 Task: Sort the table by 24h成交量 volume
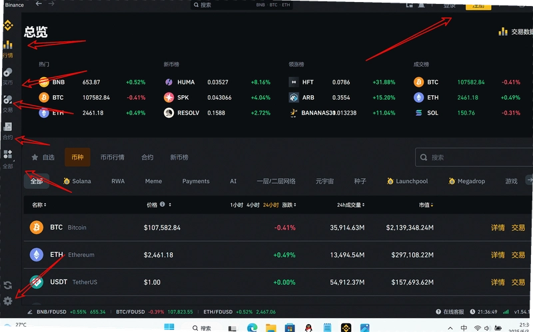coord(351,205)
